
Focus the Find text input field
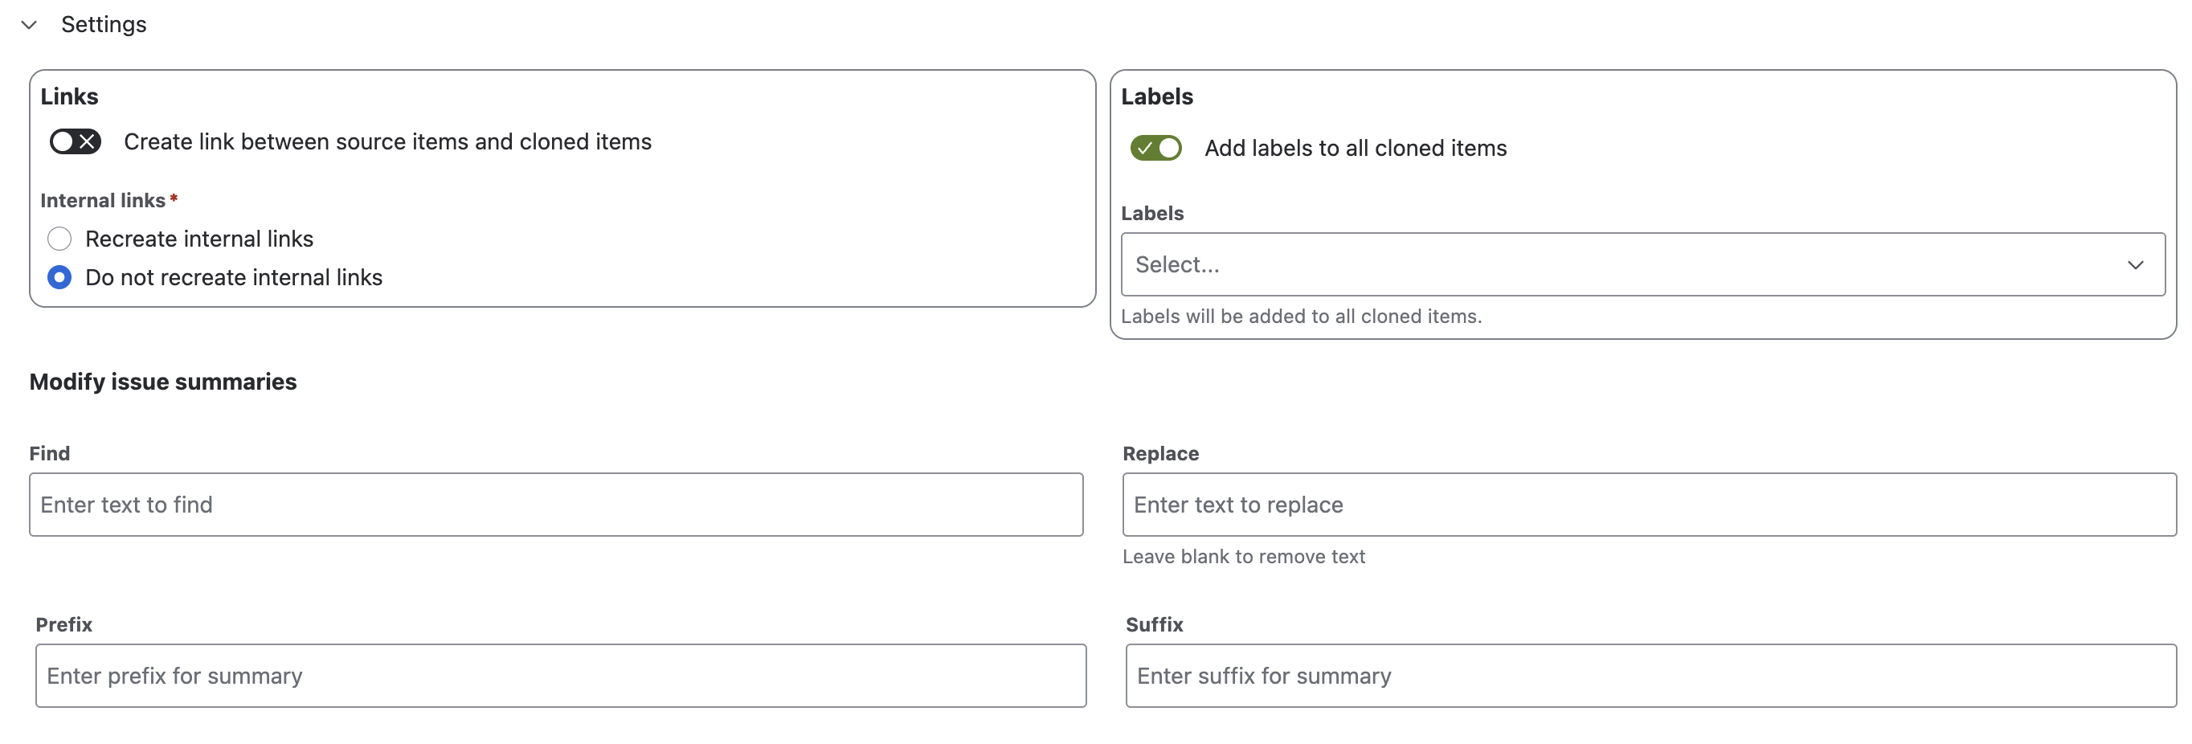(556, 505)
